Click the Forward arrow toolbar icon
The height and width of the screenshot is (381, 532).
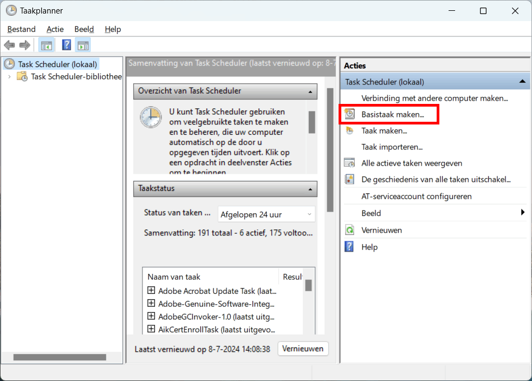point(24,45)
